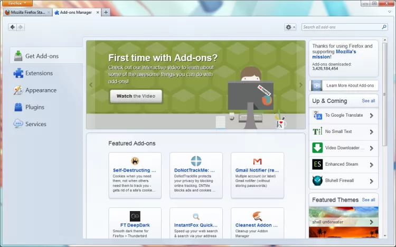Click See all for Featured Themes
Image resolution: width=396 pixels, height=247 pixels.
pyautogui.click(x=369, y=200)
